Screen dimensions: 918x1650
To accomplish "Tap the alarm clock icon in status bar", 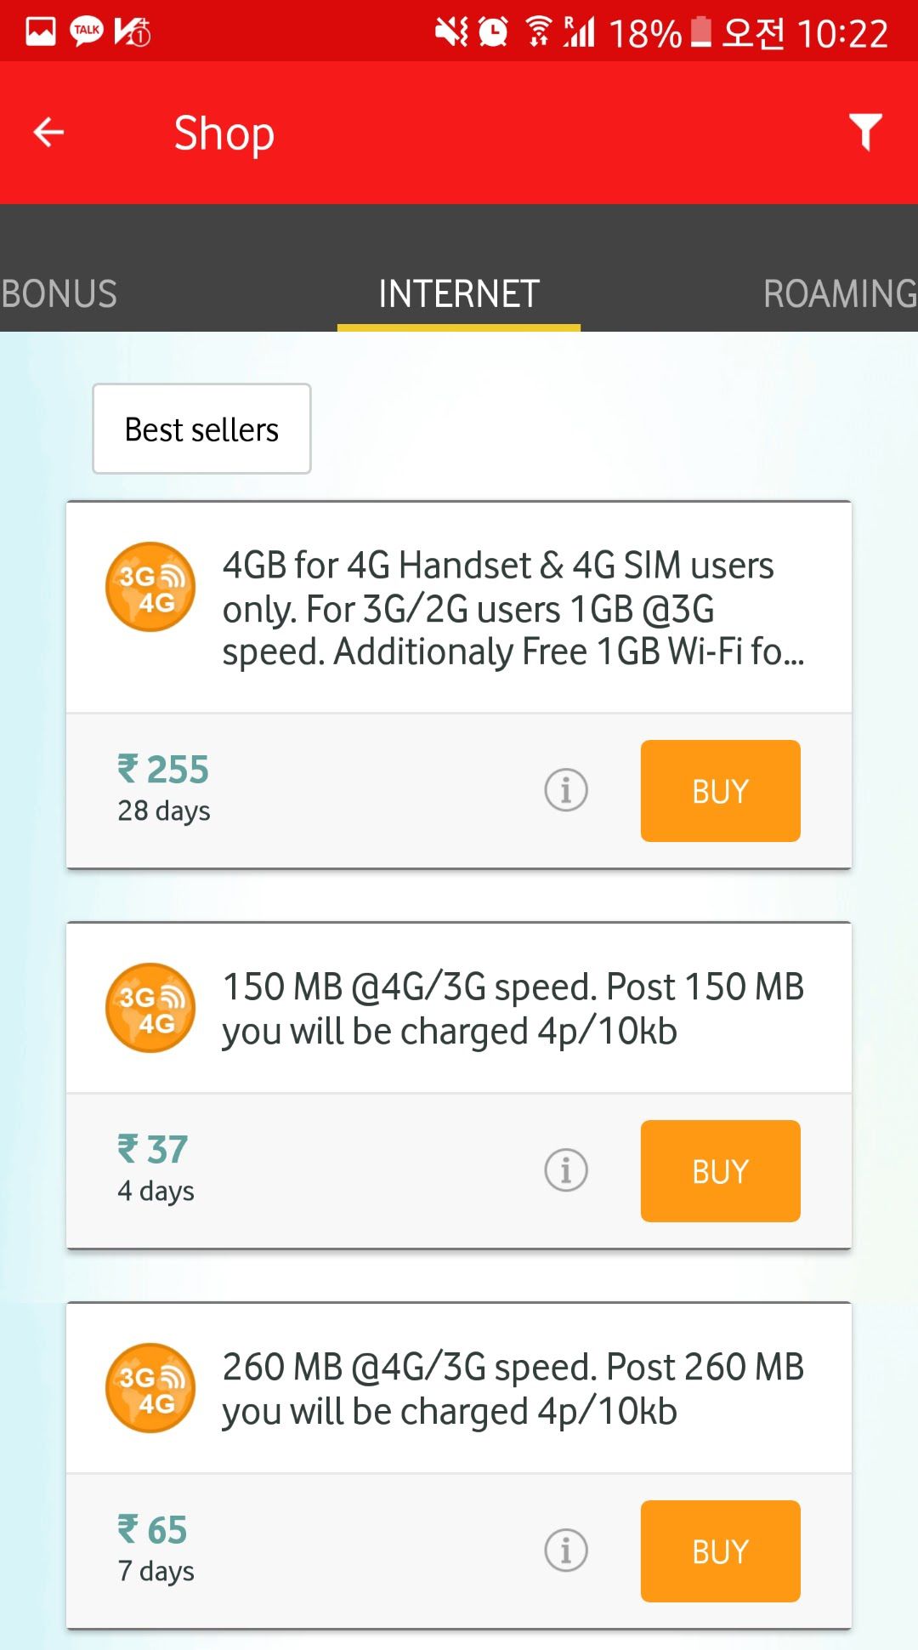I will [493, 32].
